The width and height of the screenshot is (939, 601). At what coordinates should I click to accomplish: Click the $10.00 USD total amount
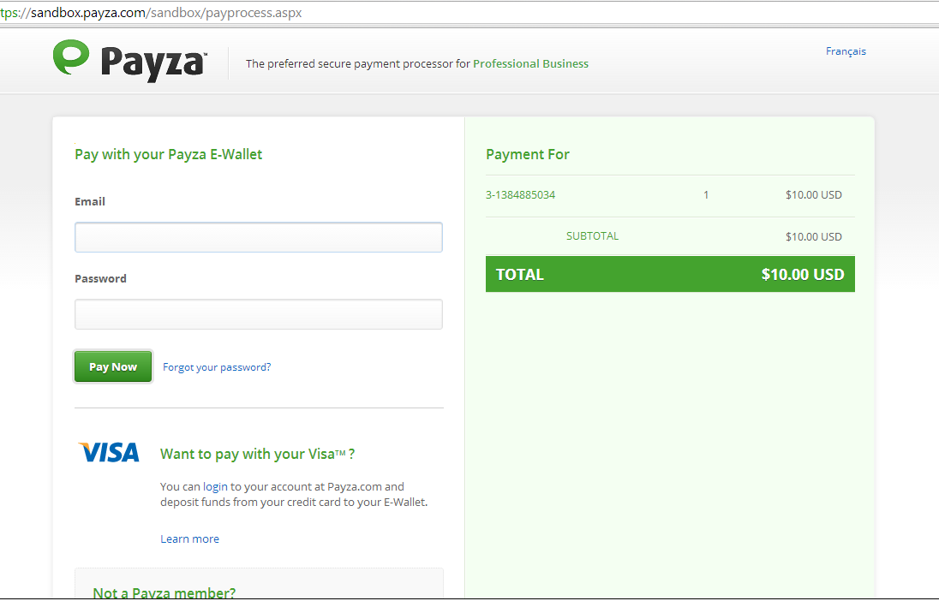[x=803, y=274]
